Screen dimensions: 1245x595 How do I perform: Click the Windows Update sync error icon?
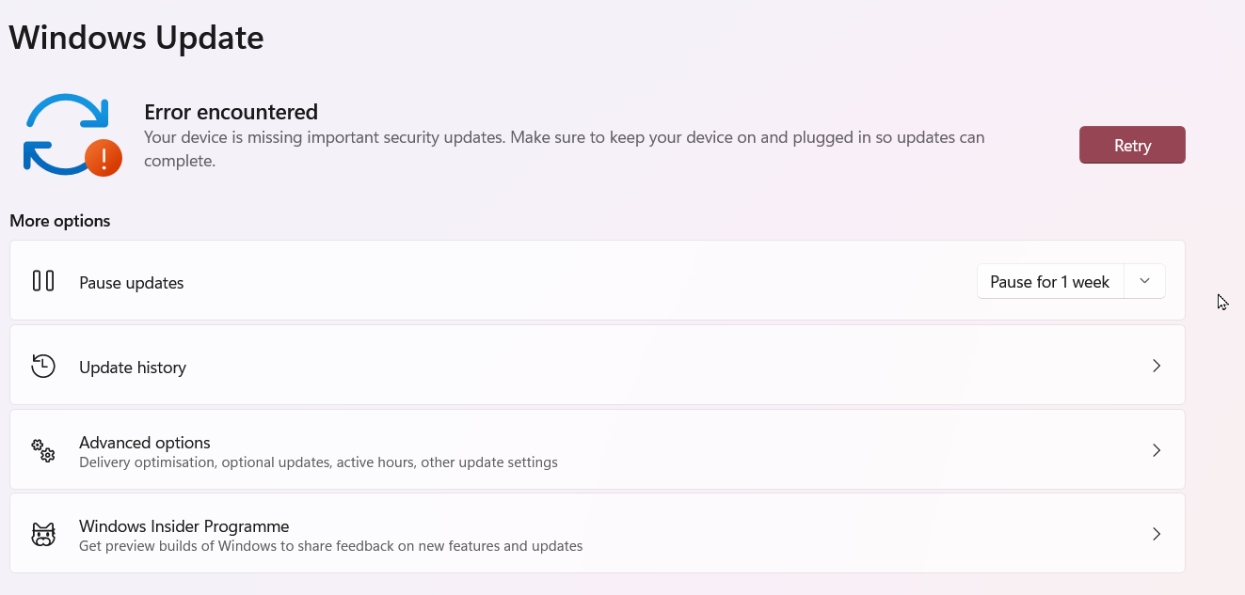pos(72,134)
